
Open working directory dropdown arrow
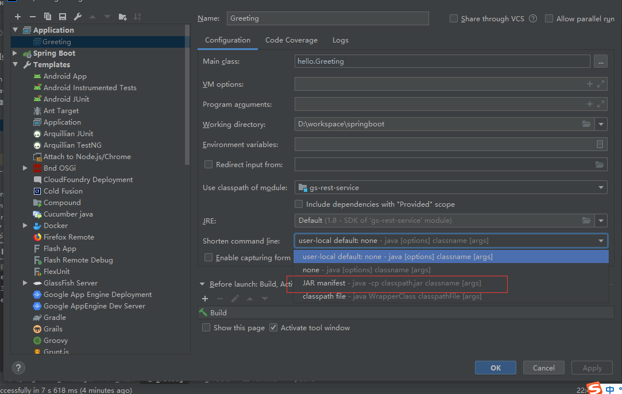click(601, 124)
